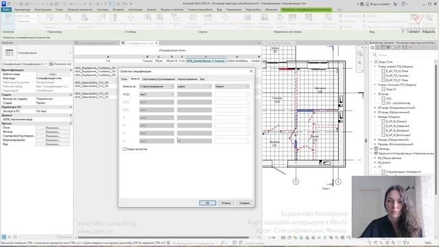
Task: Open the Revit application logo menu
Action: (3, 3)
